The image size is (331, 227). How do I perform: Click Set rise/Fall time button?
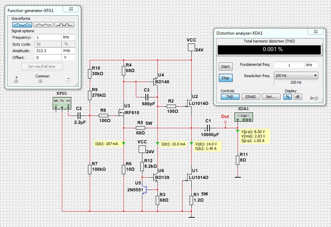pyautogui.click(x=42, y=67)
